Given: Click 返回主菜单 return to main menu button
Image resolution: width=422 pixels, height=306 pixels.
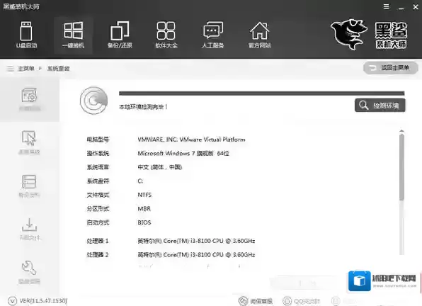Looking at the screenshot, I should (391, 68).
